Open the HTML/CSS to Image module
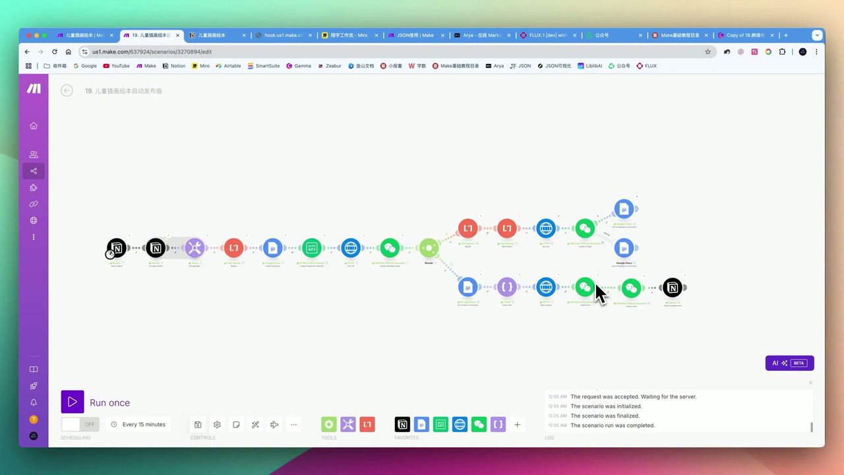Screen dimensions: 844x475 click(311, 248)
